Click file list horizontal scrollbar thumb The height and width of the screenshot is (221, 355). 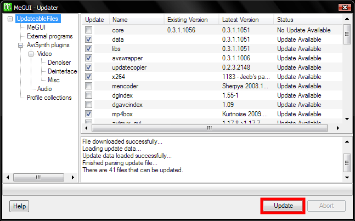click(x=210, y=128)
